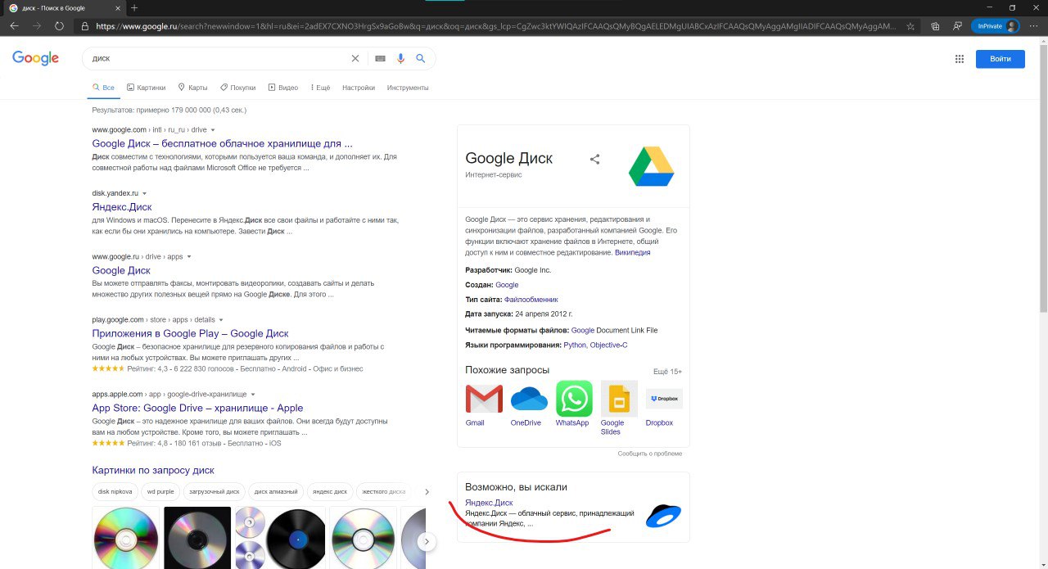Open the Gmail envelope icon
The image size is (1048, 569).
click(x=484, y=399)
